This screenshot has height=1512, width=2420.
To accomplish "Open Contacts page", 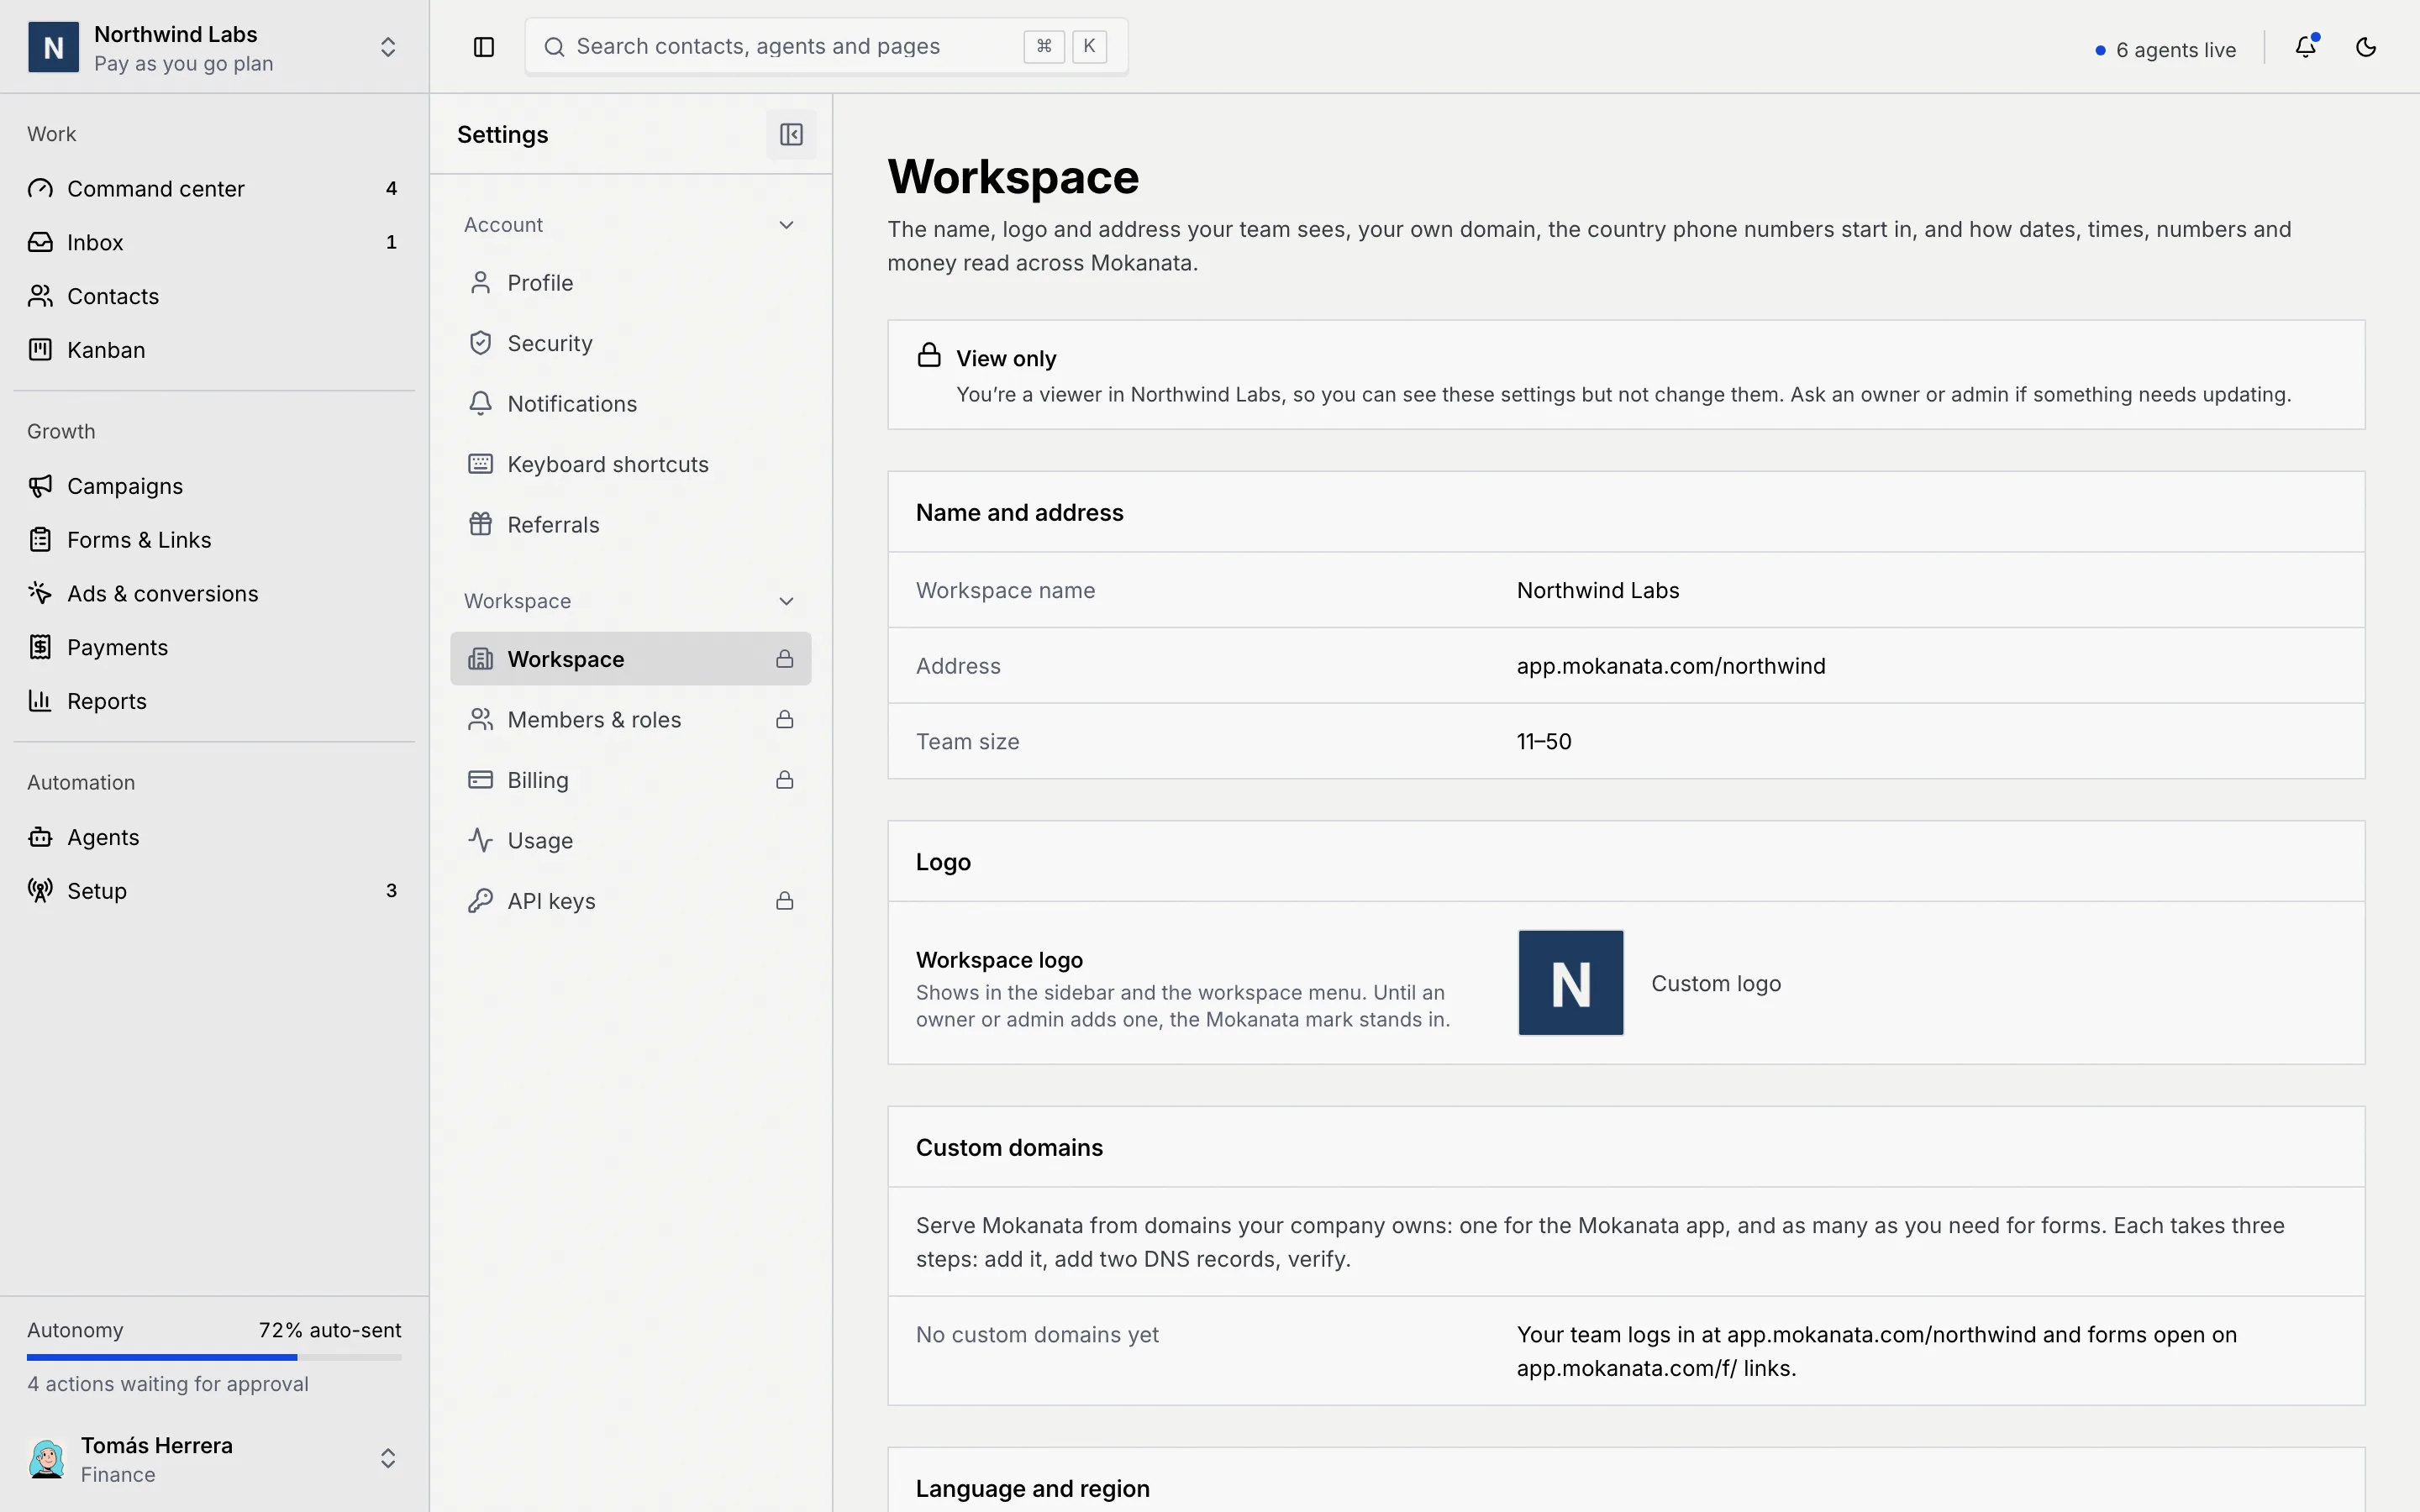I will [x=214, y=296].
